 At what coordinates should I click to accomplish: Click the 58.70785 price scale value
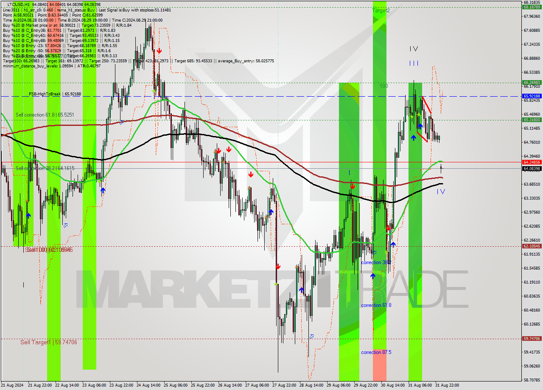(x=532, y=380)
